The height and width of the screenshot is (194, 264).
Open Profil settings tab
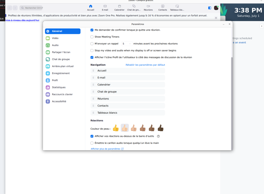pyautogui.click(x=63, y=80)
